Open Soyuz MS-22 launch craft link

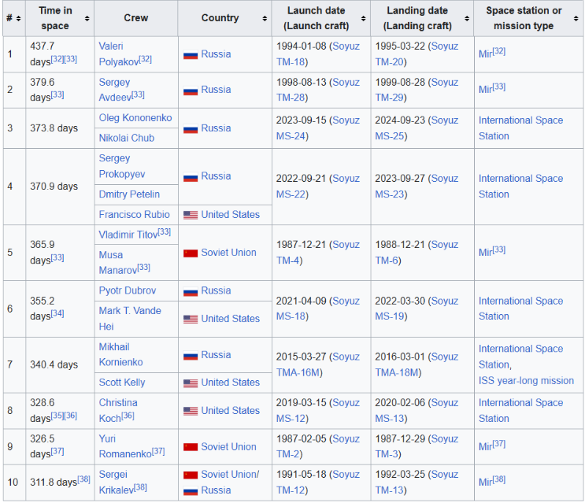[318, 187]
